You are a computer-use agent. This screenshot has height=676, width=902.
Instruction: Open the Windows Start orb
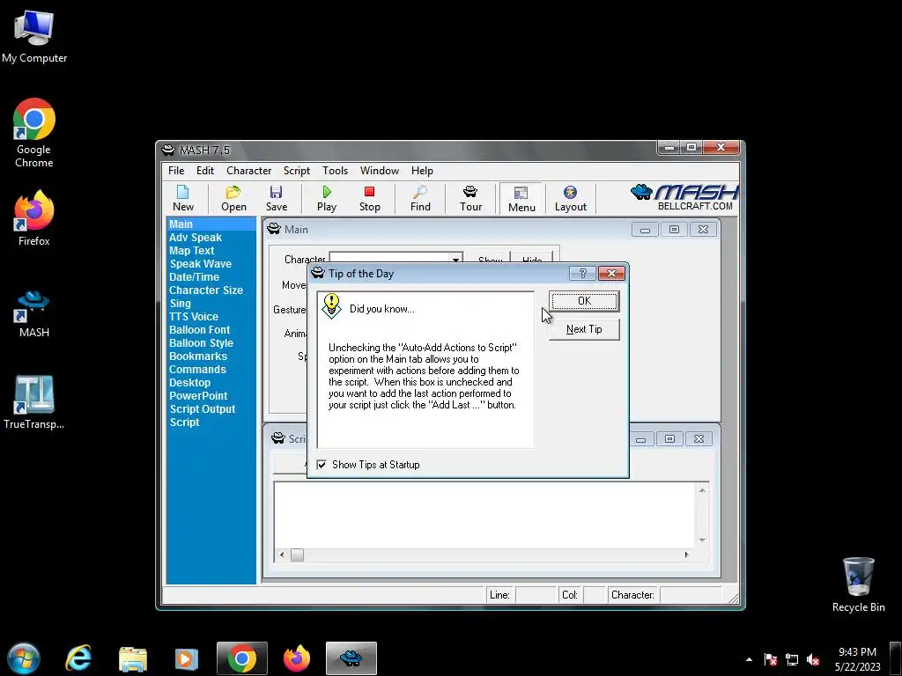tap(24, 658)
